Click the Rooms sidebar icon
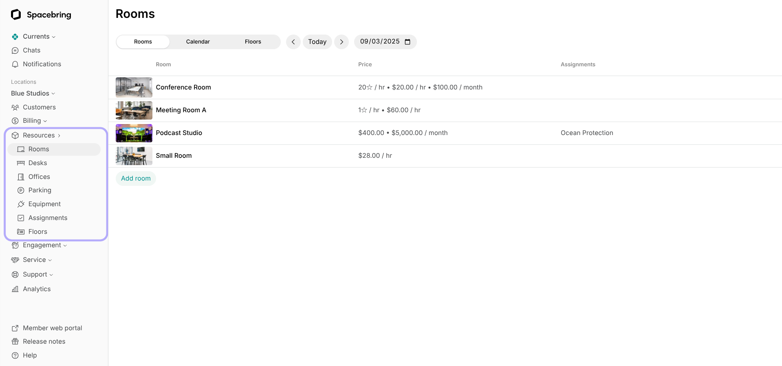Image resolution: width=782 pixels, height=366 pixels. click(21, 149)
